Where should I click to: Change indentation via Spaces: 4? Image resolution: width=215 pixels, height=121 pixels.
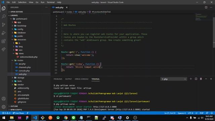[x=181, y=113]
